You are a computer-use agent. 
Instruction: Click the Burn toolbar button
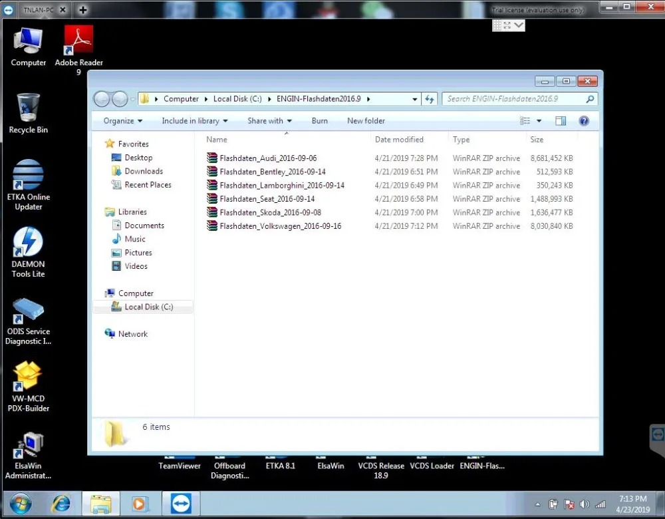click(319, 121)
